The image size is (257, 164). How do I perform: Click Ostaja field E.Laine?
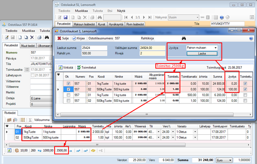(41, 98)
